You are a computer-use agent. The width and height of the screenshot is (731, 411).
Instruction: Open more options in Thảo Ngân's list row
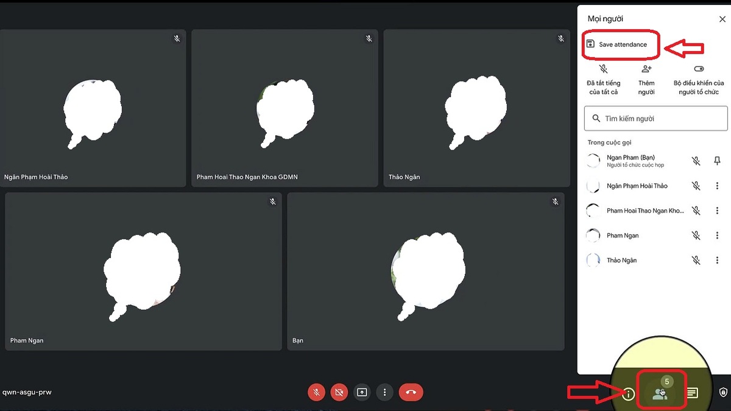pyautogui.click(x=717, y=260)
